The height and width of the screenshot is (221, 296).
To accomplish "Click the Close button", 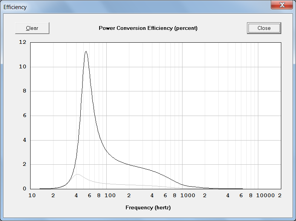I will (264, 28).
